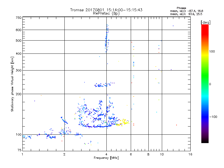
Task: Click the y-axis tick label "500"
Action: click(18, 41)
